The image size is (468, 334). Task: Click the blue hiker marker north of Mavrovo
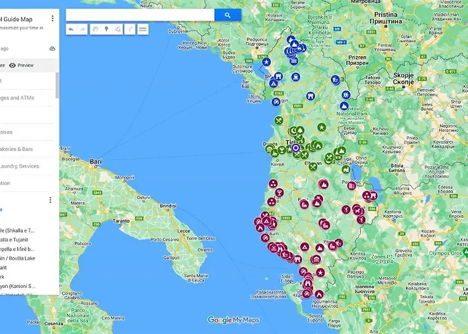pos(346,95)
